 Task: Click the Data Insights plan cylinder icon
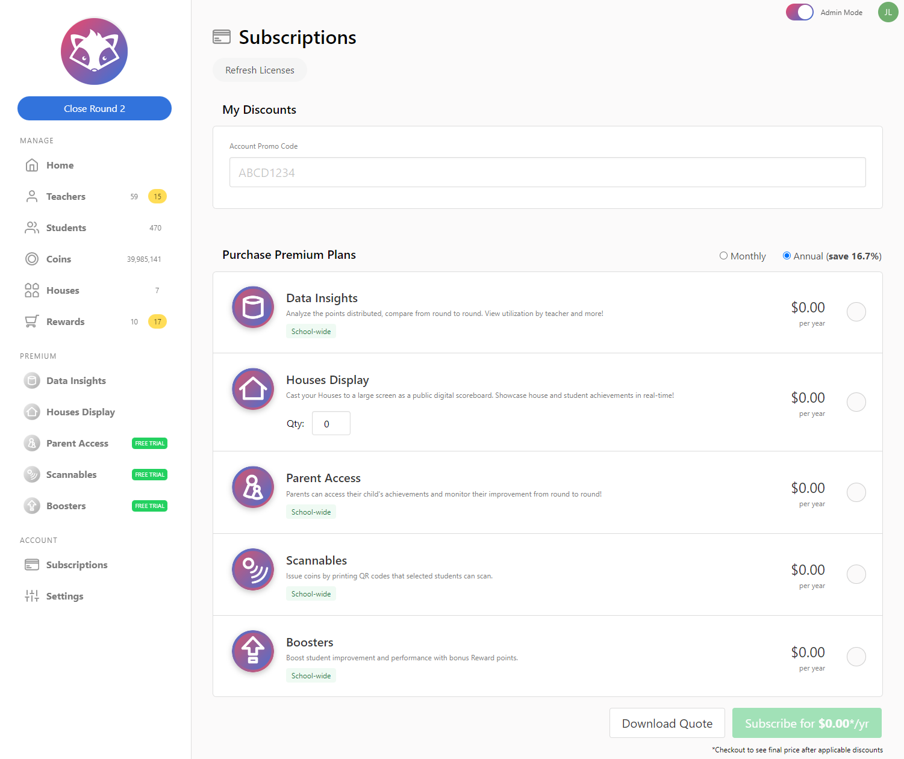point(253,308)
